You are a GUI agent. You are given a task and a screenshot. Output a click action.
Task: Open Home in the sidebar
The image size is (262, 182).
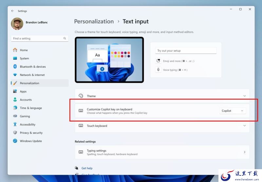point(40,50)
